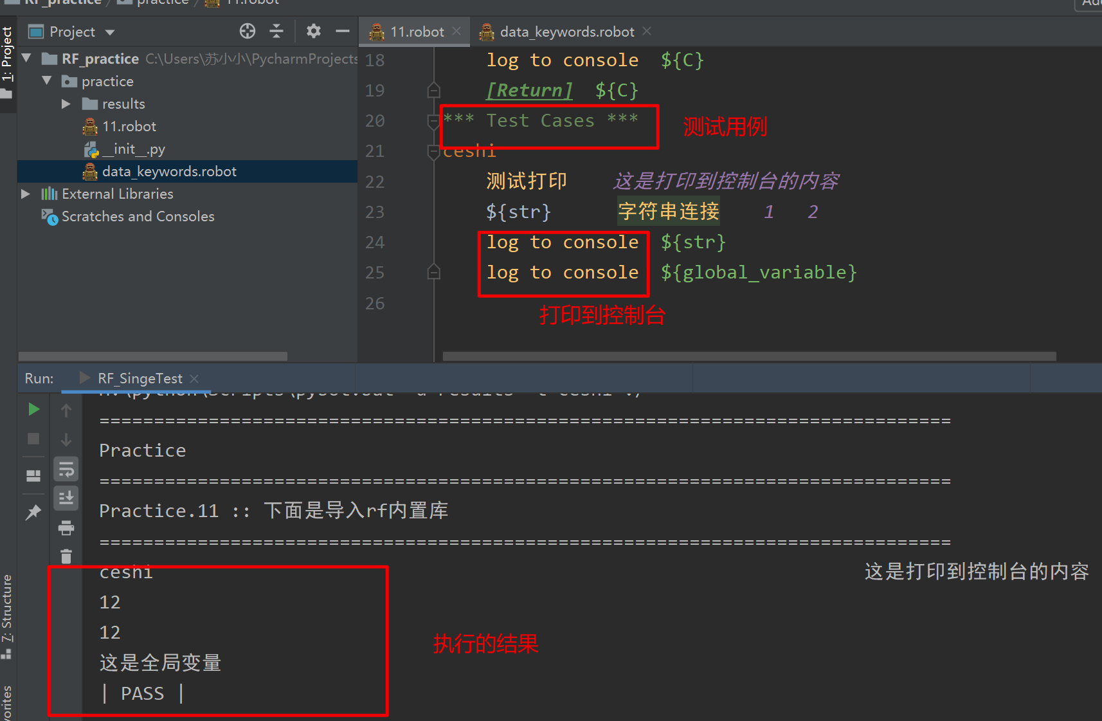Expand External Libraries node
Viewport: 1102px width, 721px height.
point(25,194)
